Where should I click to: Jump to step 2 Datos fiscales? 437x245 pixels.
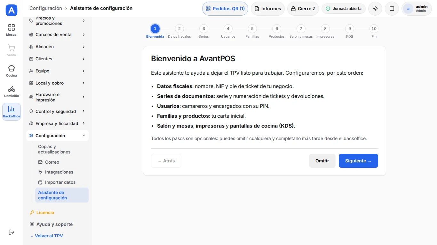pos(179,31)
